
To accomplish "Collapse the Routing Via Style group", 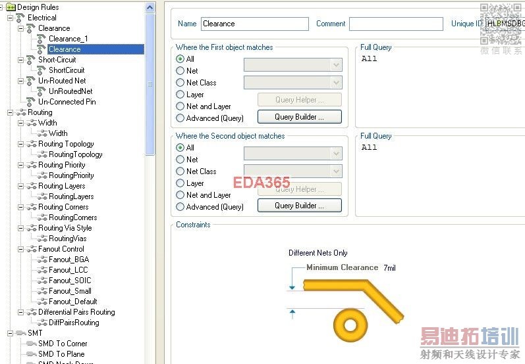I will click(x=21, y=229).
